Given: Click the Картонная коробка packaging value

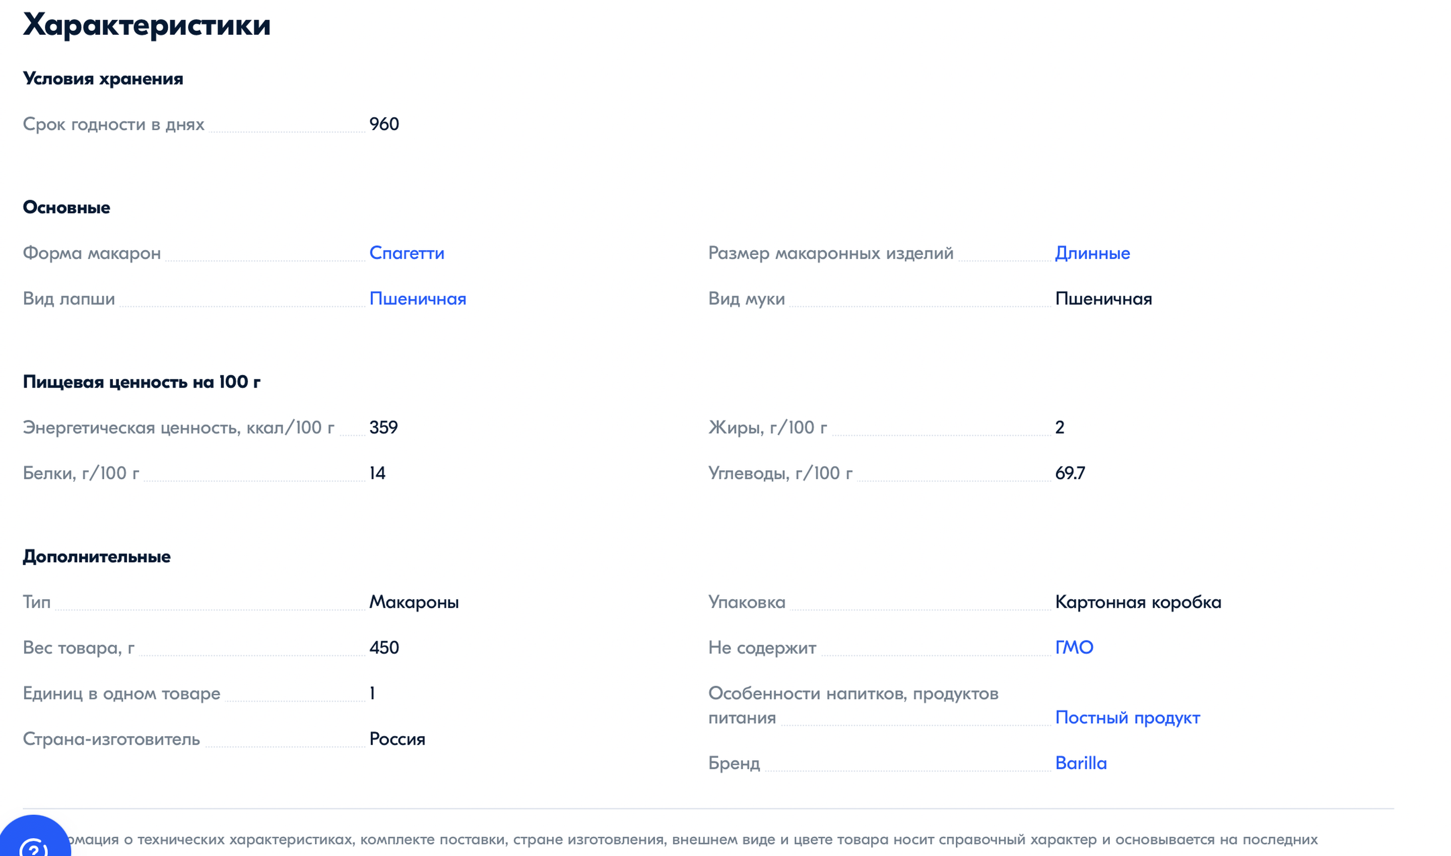Looking at the screenshot, I should click(1138, 602).
